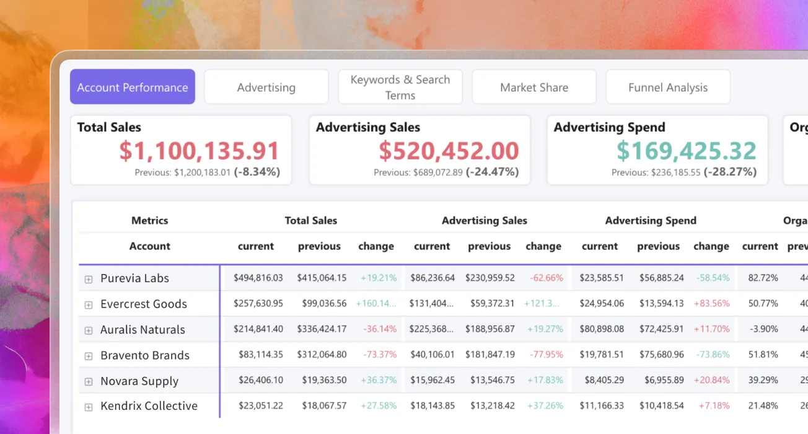Click the Account column header
The width and height of the screenshot is (808, 434).
click(150, 246)
